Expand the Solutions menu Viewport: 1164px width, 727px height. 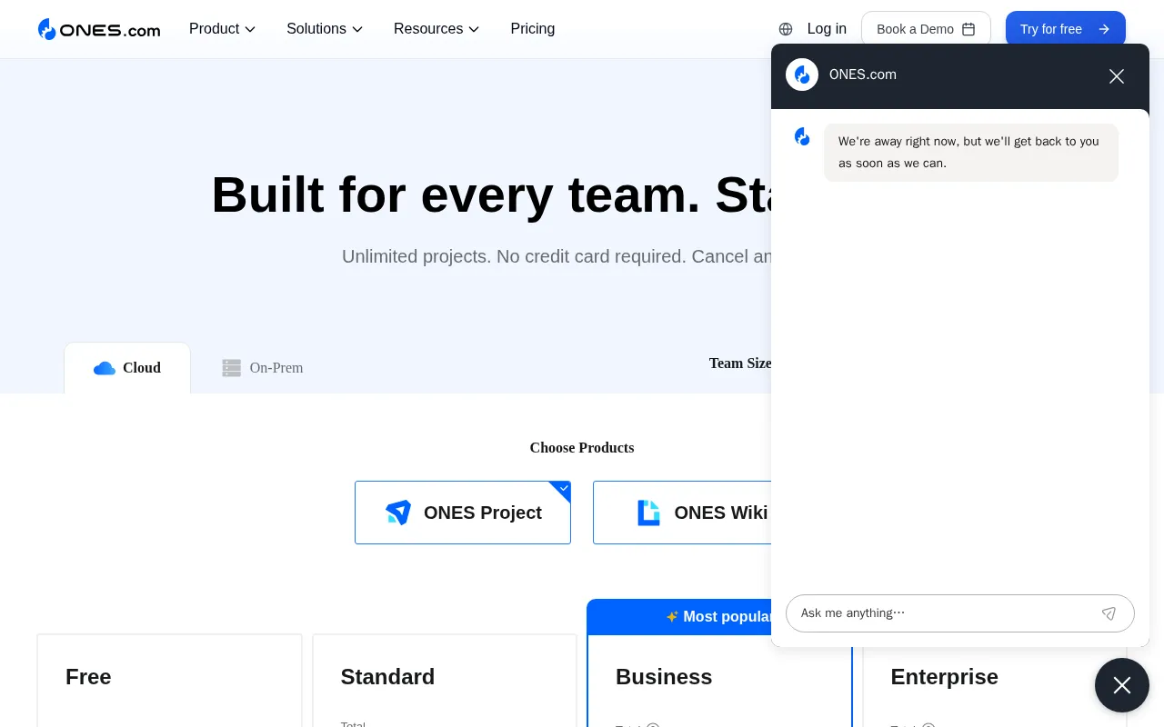[325, 29]
